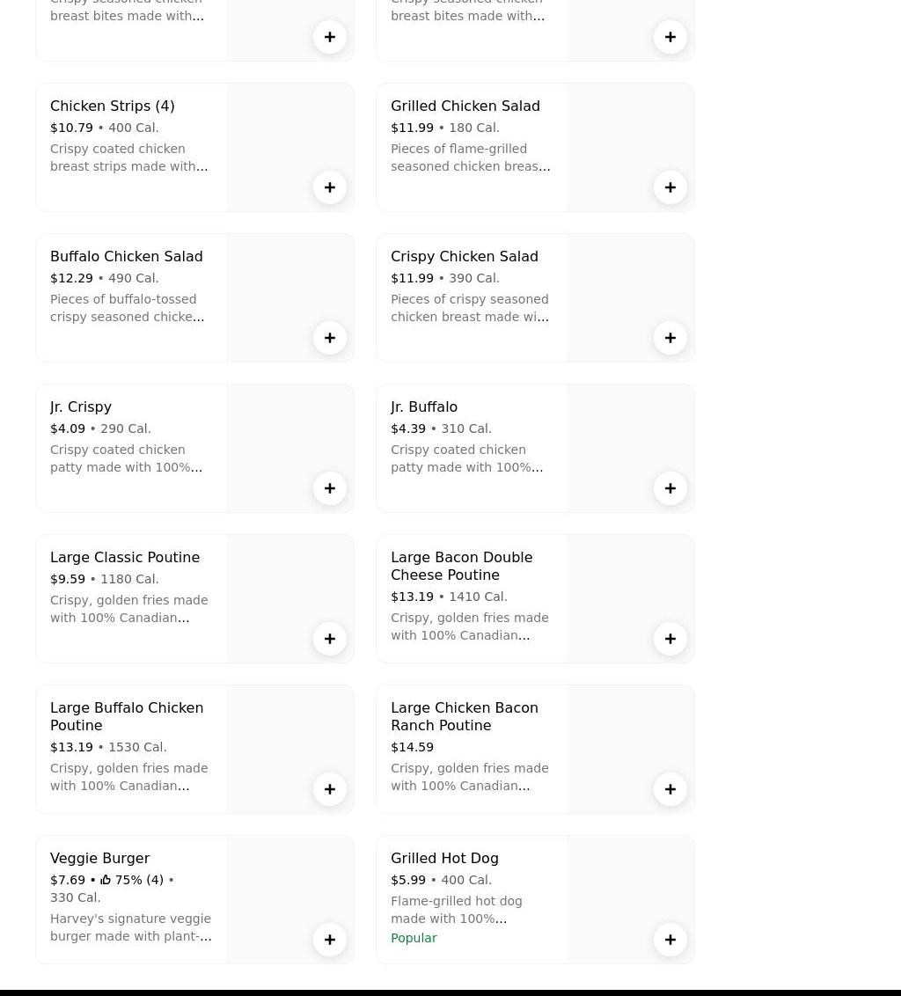Add Grilled Hot Dog to order
This screenshot has width=901, height=996.
[670, 940]
